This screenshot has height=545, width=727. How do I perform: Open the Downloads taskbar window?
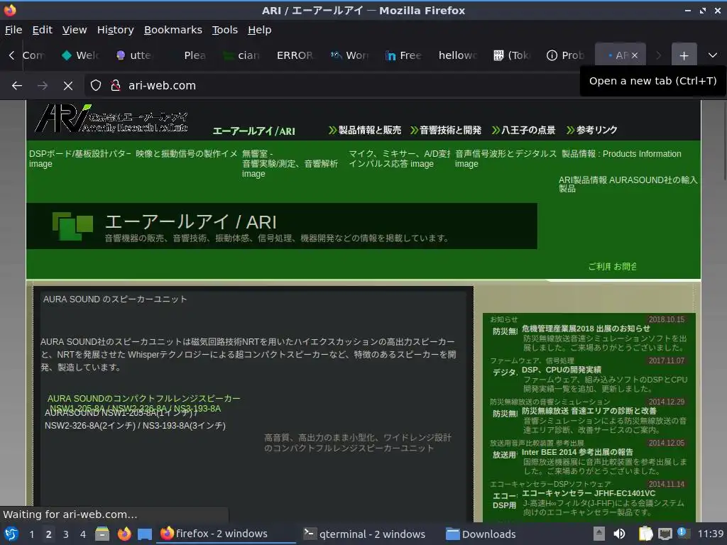[x=481, y=534]
